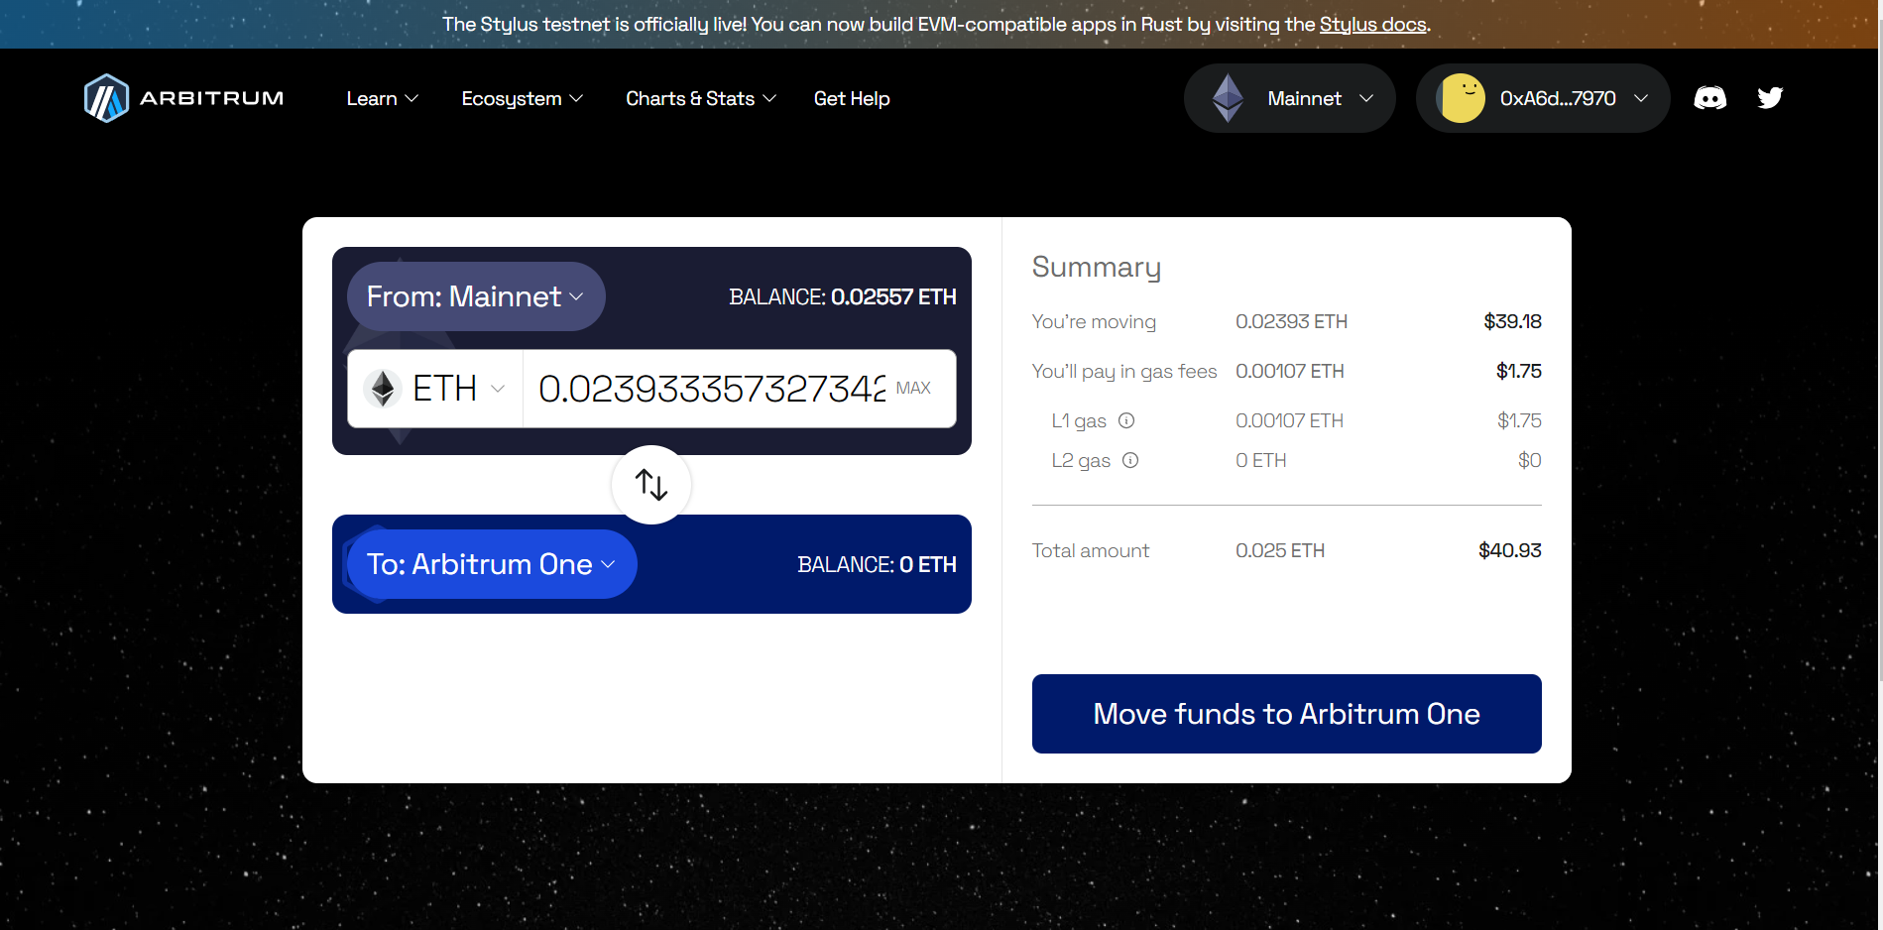The width and height of the screenshot is (1883, 930).
Task: Click the Ethereum diamond icon beside Mainnet
Action: pyautogui.click(x=1228, y=98)
